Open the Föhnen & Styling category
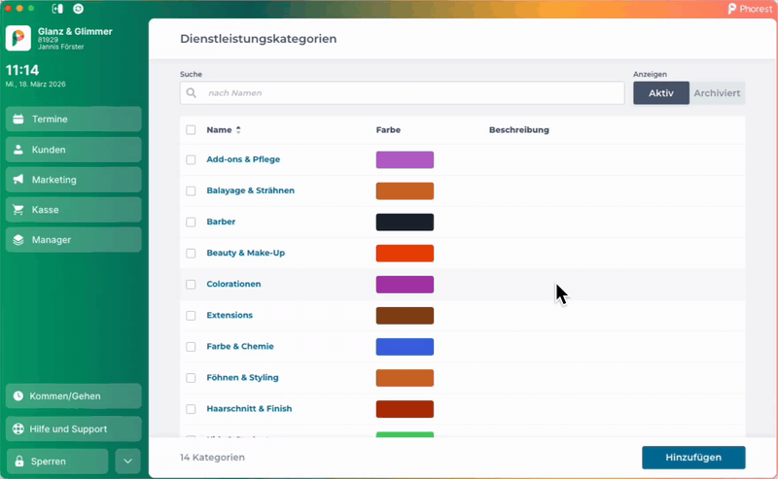 [242, 377]
